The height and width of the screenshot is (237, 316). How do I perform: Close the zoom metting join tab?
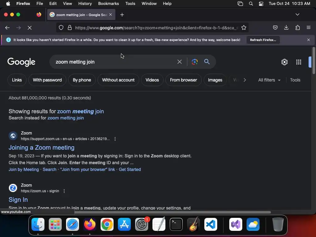click(110, 15)
